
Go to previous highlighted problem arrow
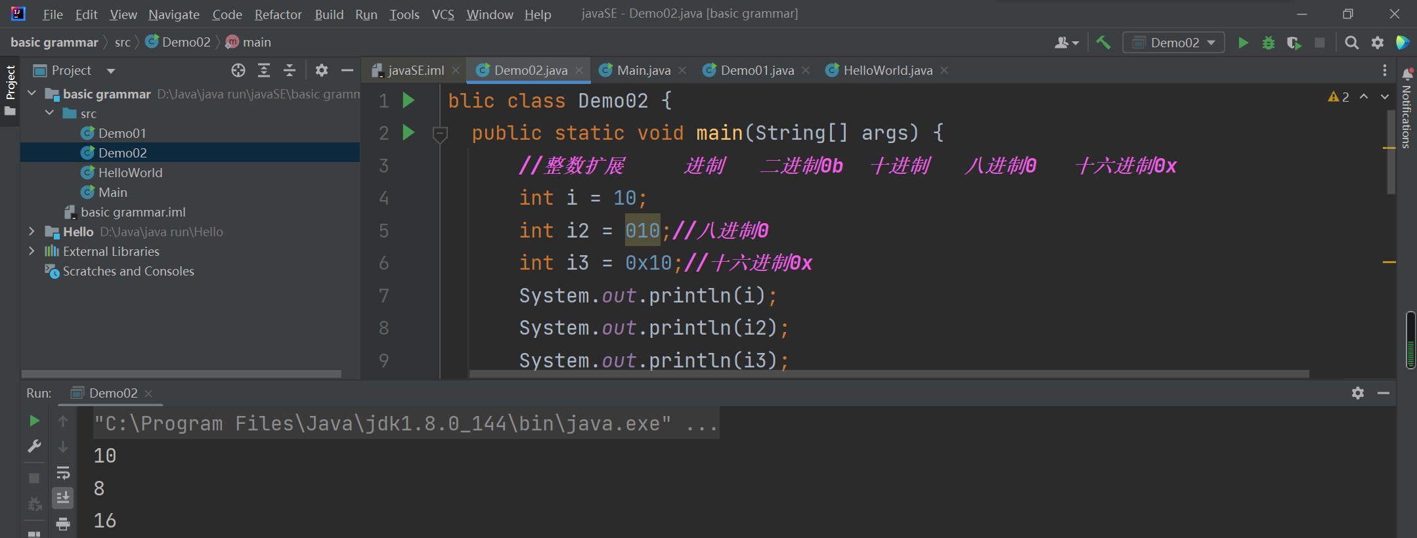[x=1364, y=97]
